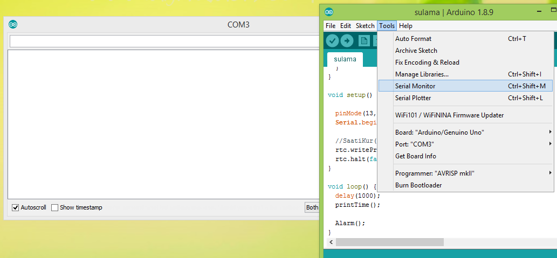557x258 pixels.
Task: Click the New sketch file icon
Action: [365, 40]
